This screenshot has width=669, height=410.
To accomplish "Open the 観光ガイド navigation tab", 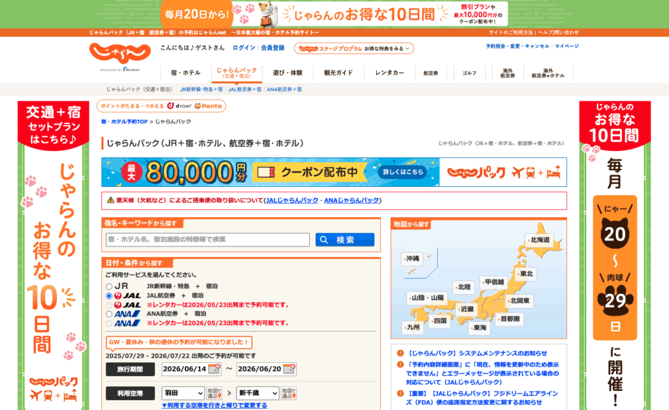I will point(338,73).
